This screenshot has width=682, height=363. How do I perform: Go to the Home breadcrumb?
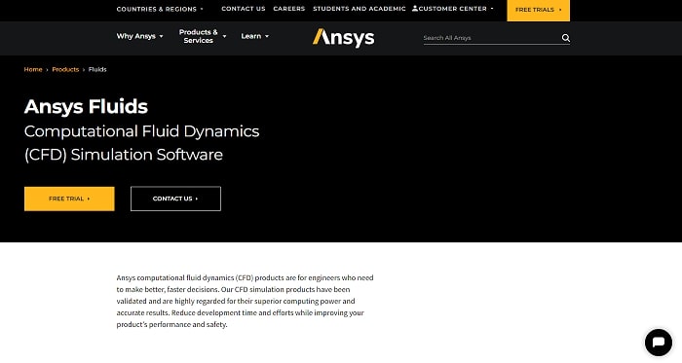[33, 69]
